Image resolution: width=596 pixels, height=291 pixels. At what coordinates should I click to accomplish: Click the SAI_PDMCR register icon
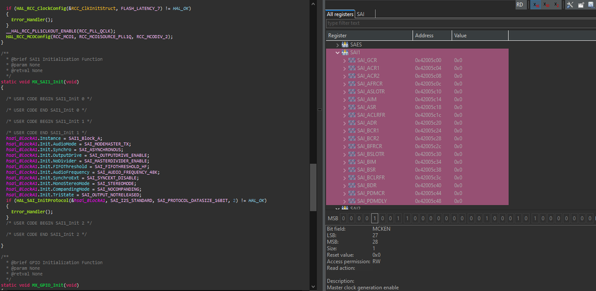(x=352, y=193)
